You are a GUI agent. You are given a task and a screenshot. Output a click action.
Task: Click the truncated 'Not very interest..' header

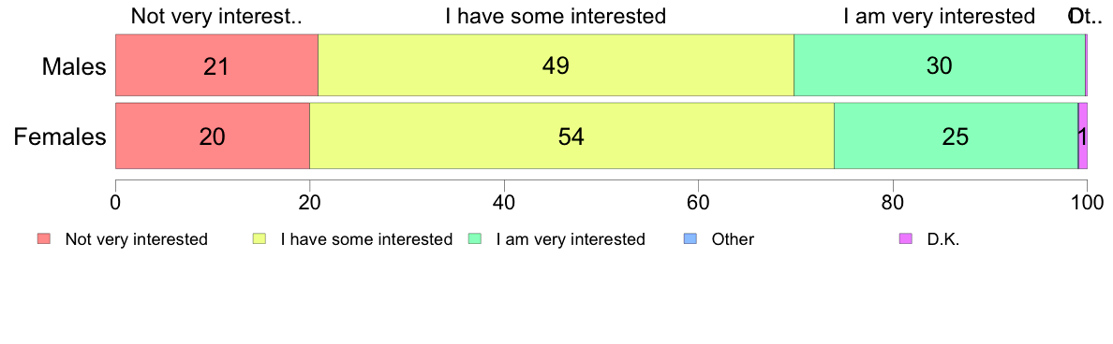coord(216,16)
